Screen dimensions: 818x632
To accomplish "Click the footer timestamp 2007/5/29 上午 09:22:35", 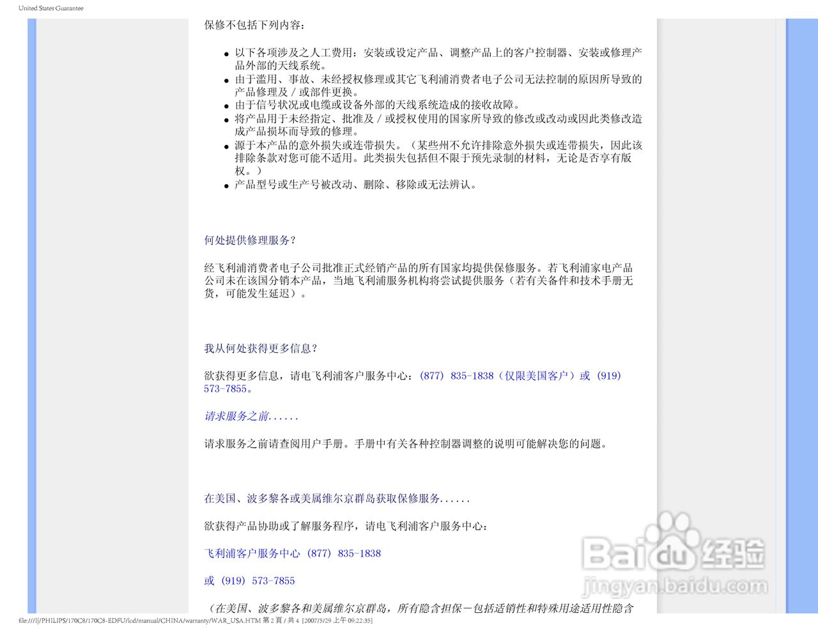I will point(337,620).
